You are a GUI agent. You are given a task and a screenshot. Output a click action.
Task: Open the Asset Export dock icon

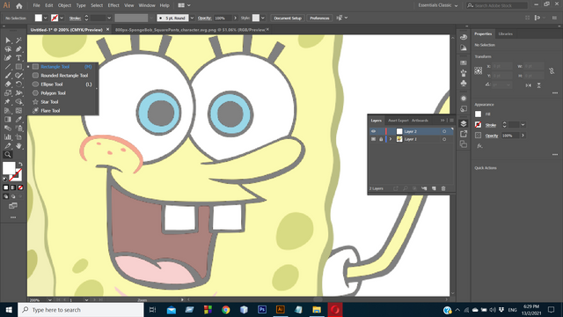coord(464,134)
